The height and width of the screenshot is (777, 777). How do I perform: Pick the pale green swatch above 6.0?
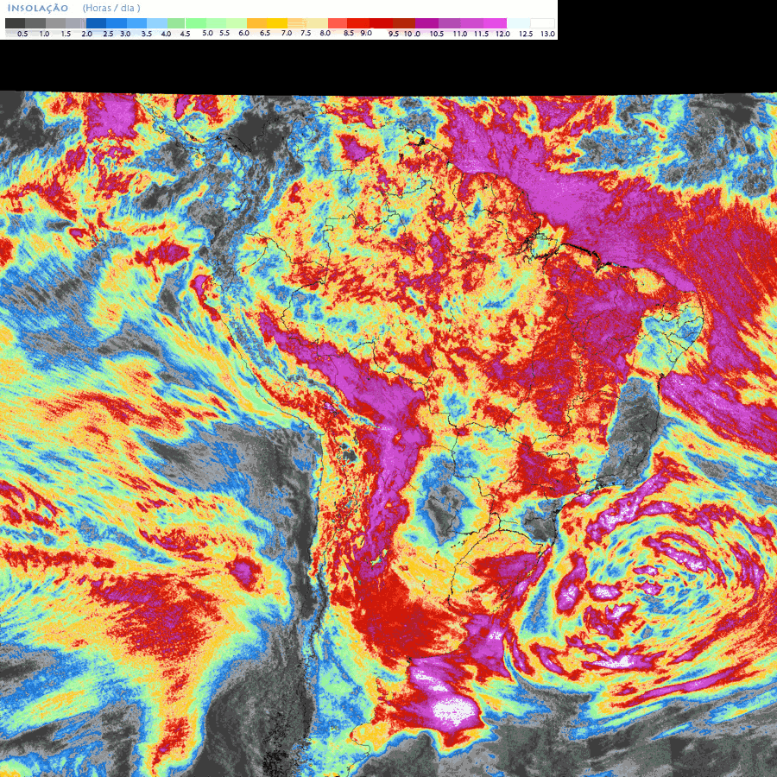[237, 23]
